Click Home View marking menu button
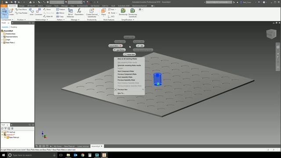The image size is (281, 158). click(129, 54)
